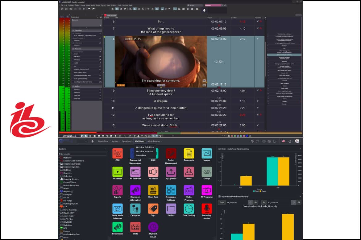The height and width of the screenshot is (240, 361).
Task: Click the All Videos icon
Action: point(118,172)
